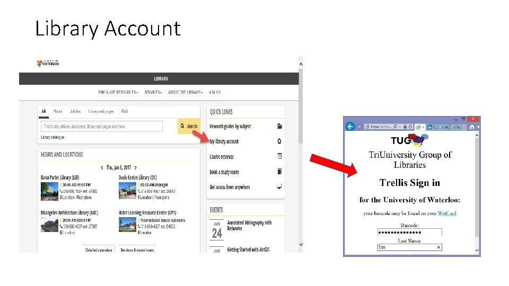This screenshot has width=509, height=286.
Task: Switch to the LinkedIn browser tab
Action: pos(432,127)
